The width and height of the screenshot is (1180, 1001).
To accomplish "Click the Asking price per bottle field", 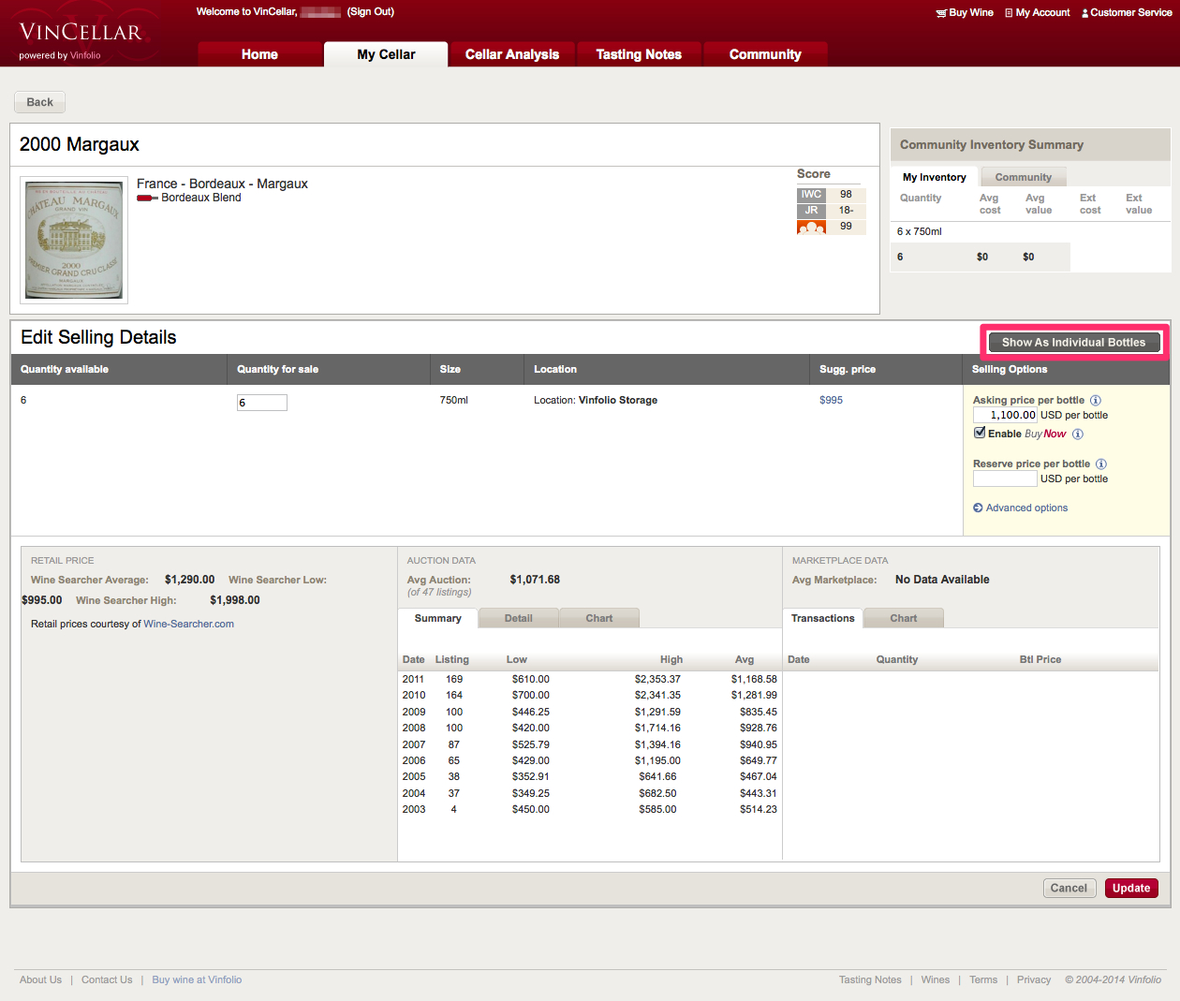I will [x=1005, y=415].
